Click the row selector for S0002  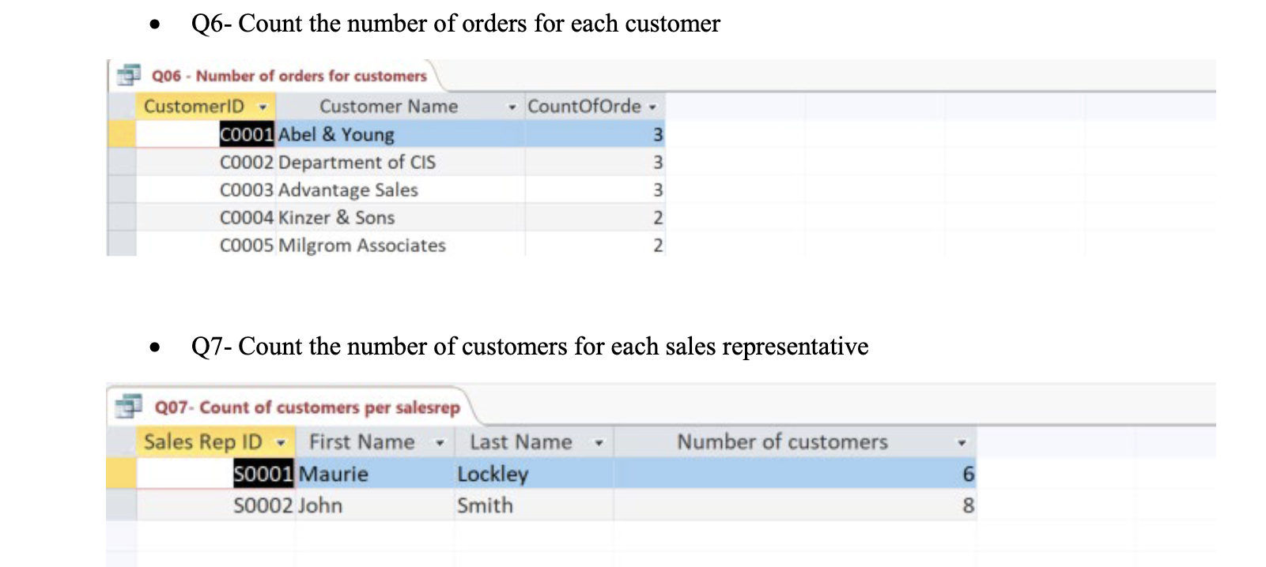coord(122,505)
